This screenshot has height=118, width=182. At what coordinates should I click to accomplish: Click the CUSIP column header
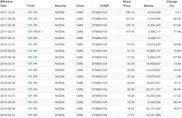104,6
